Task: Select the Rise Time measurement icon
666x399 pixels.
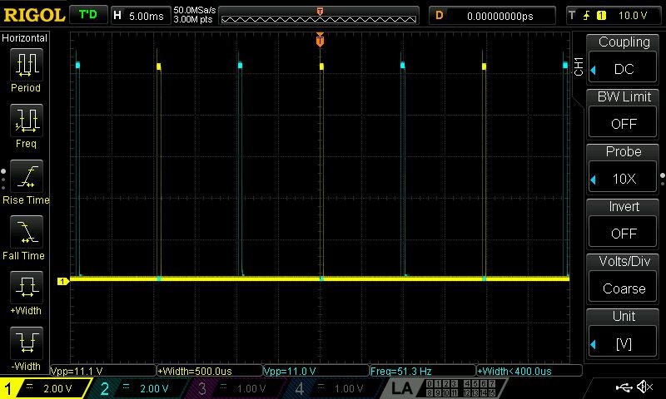Action: tap(27, 176)
